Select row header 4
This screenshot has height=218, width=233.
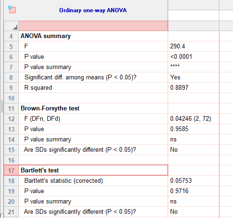[11, 36]
